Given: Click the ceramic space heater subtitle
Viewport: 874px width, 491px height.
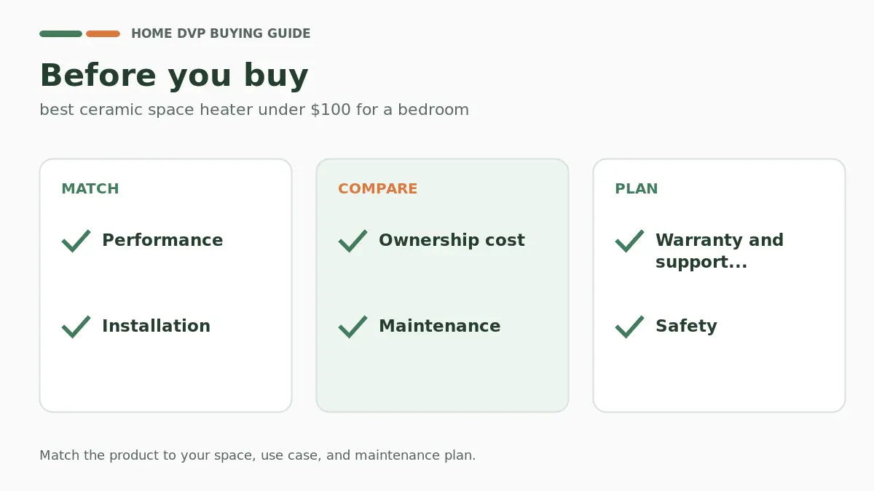Looking at the screenshot, I should [x=254, y=110].
